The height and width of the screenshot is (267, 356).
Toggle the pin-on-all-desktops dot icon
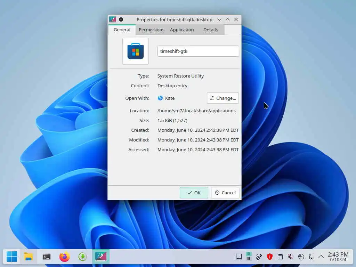121,19
